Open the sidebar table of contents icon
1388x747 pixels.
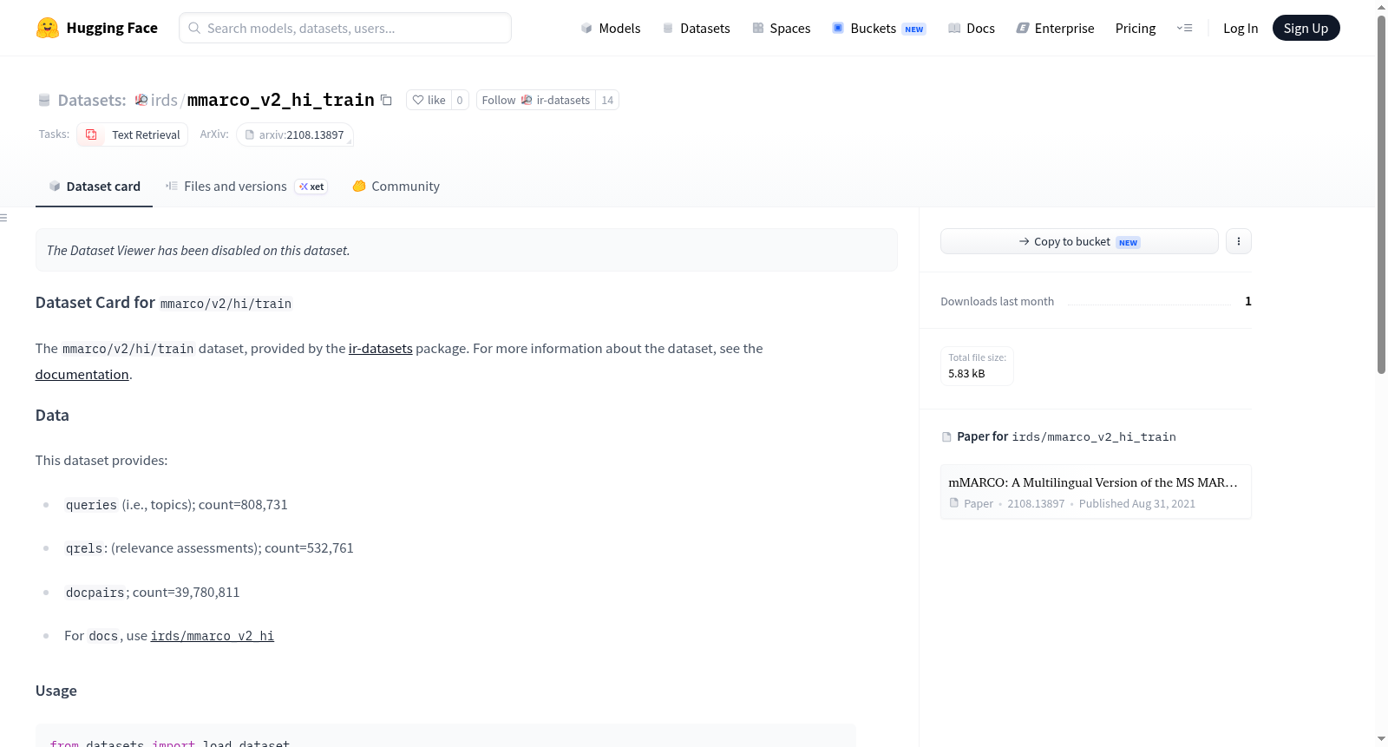(x=3, y=218)
